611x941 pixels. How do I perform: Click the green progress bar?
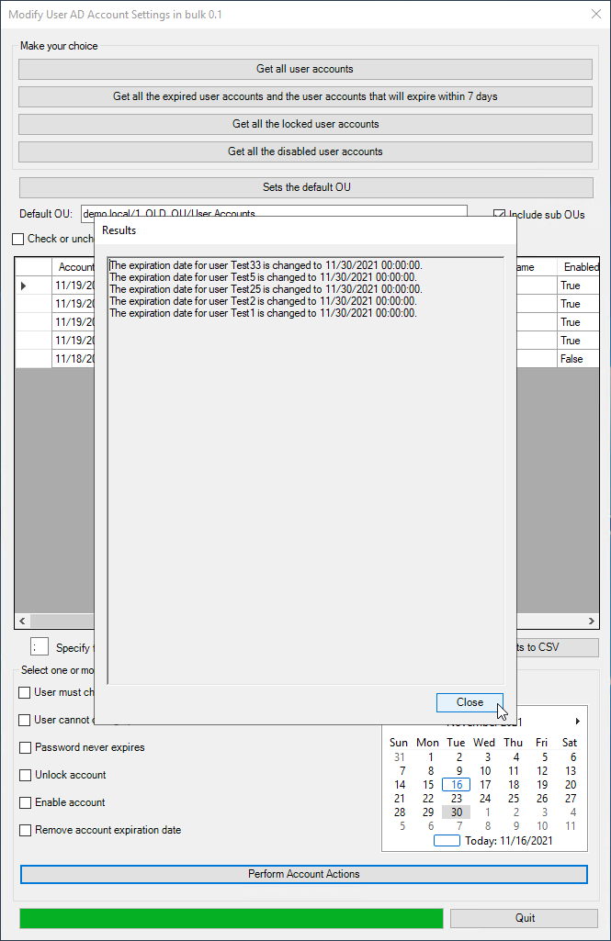tap(231, 918)
